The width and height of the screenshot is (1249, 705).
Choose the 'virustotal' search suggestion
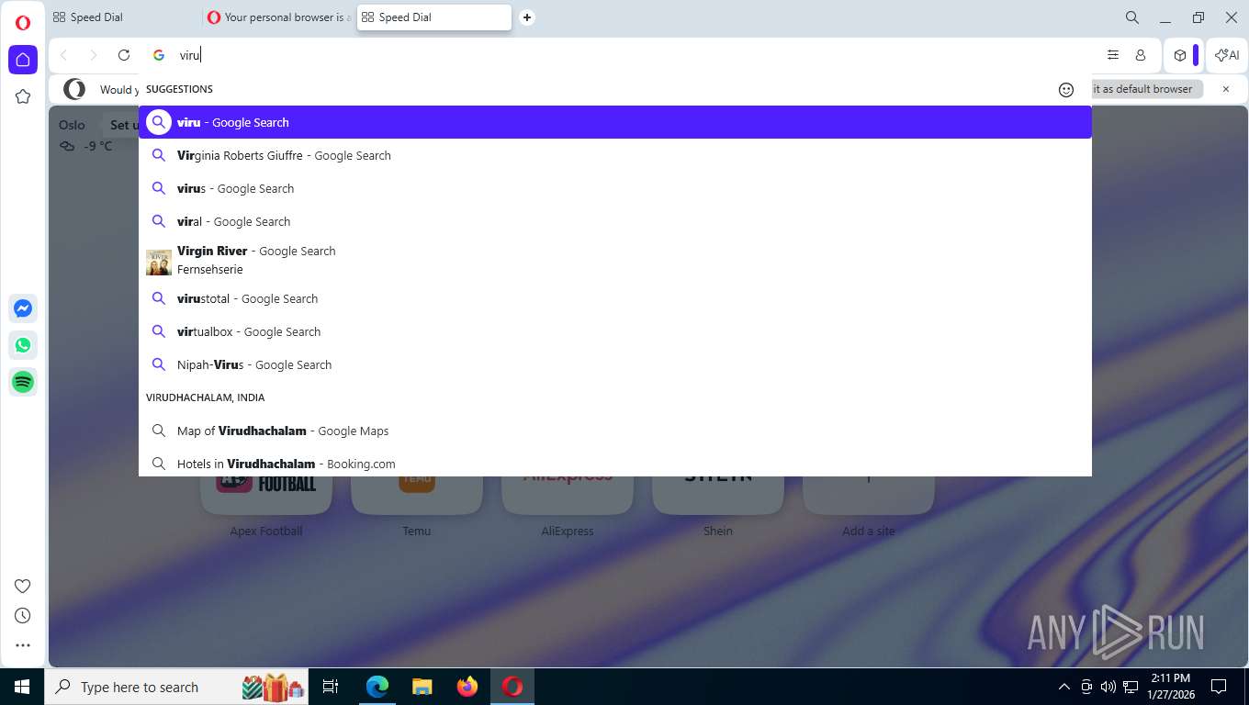pyautogui.click(x=615, y=298)
